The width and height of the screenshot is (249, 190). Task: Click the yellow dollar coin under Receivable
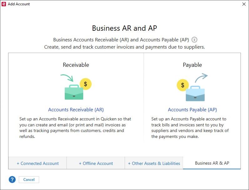coord(85,84)
